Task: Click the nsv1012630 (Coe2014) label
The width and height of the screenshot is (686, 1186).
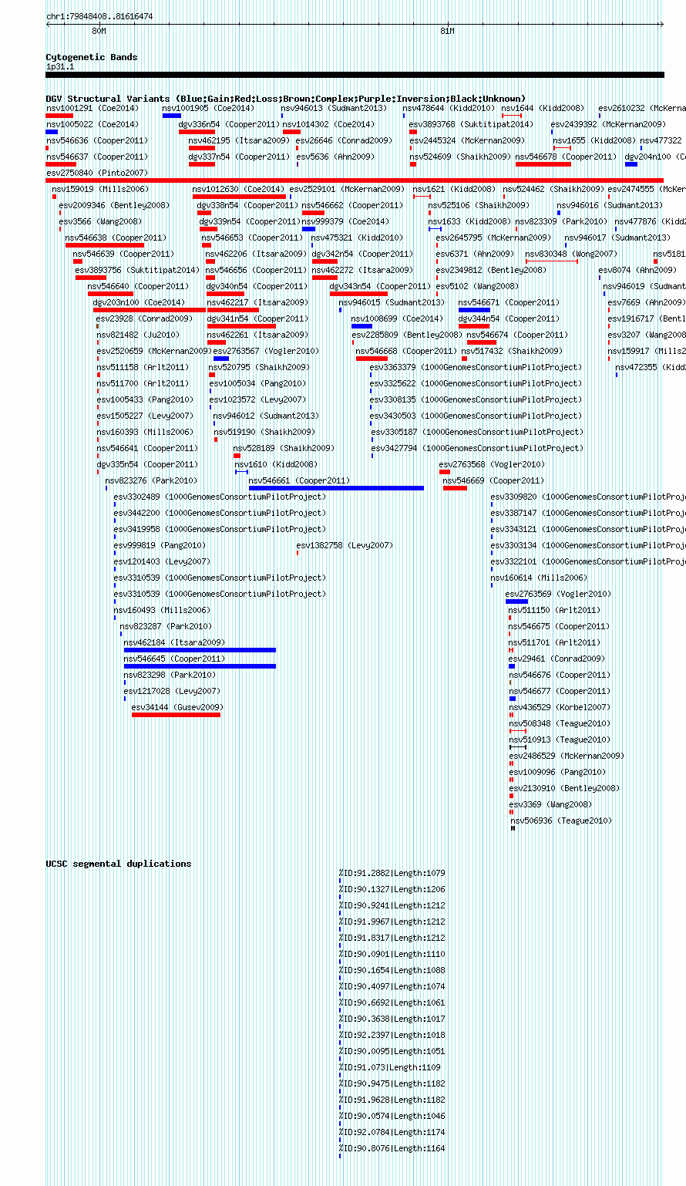Action: 238,189
